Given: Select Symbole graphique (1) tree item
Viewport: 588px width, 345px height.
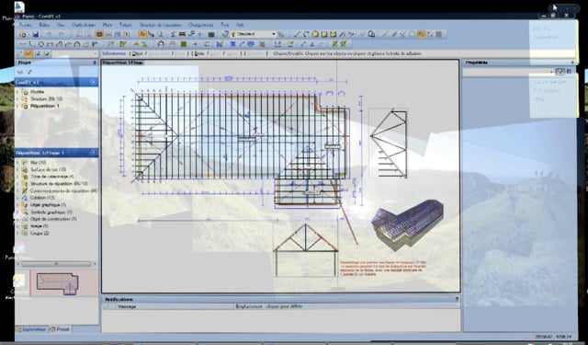Looking at the screenshot, I should [51, 213].
